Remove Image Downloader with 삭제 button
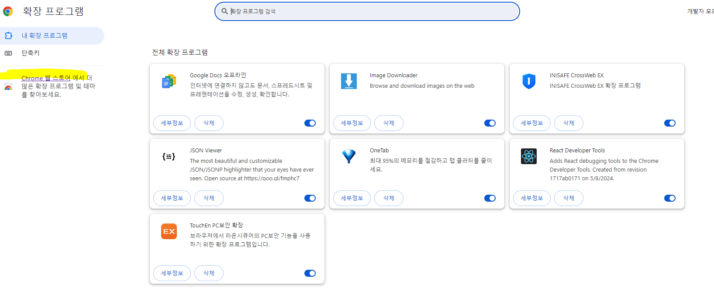This screenshot has height=306, width=714. click(x=389, y=123)
